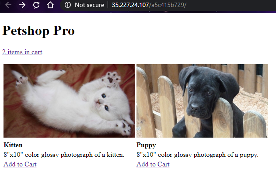Click the kitten glossy photograph description text
The width and height of the screenshot is (276, 180).
coord(64,155)
